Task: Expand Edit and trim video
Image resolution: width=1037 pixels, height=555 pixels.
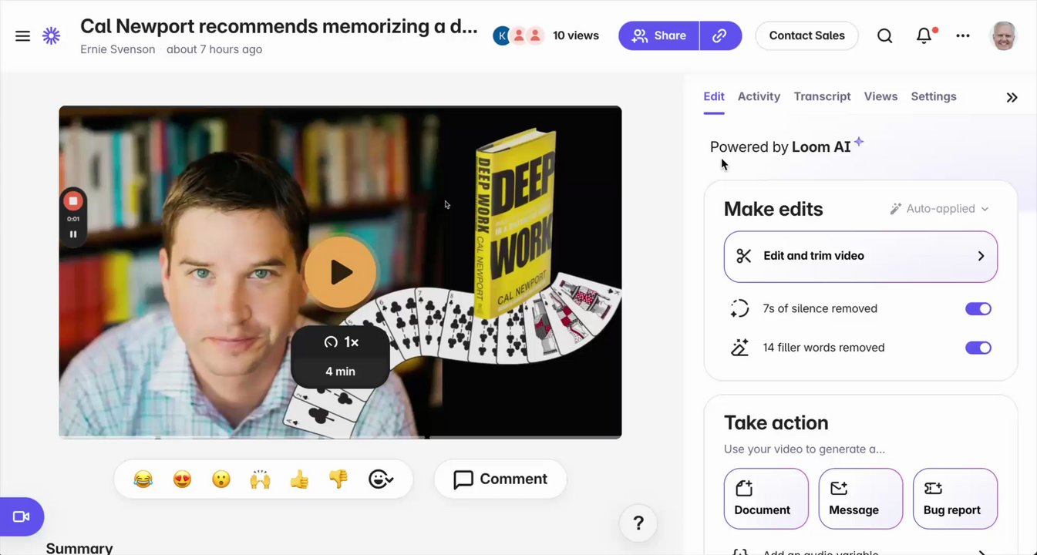Action: point(860,256)
